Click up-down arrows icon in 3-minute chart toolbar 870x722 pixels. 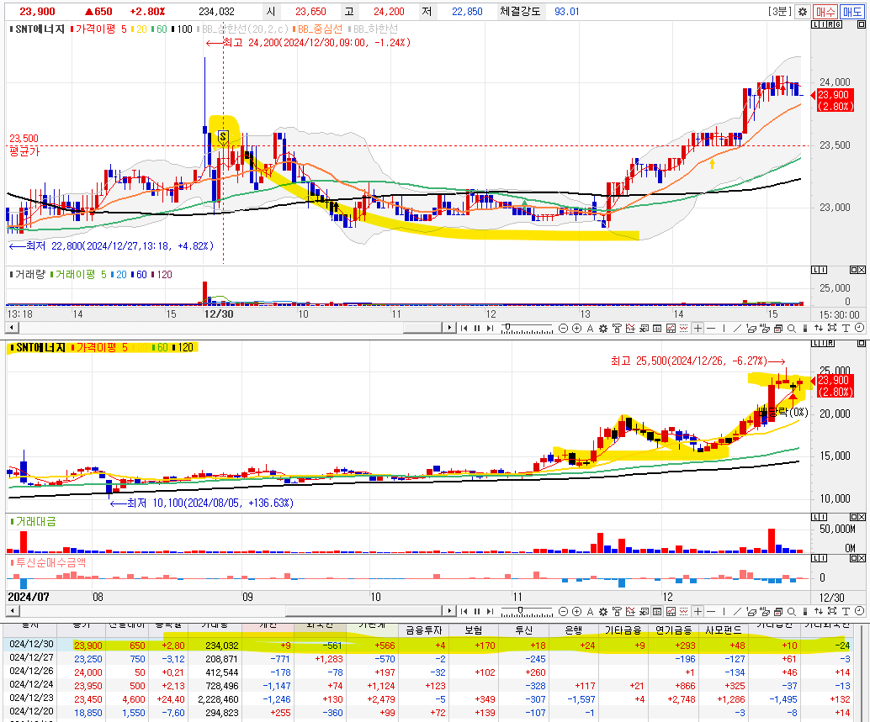pyautogui.click(x=819, y=328)
